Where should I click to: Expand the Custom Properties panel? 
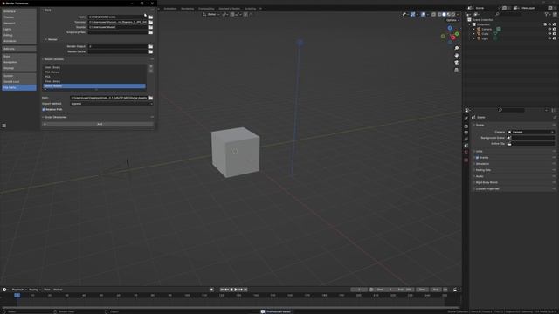click(x=487, y=189)
